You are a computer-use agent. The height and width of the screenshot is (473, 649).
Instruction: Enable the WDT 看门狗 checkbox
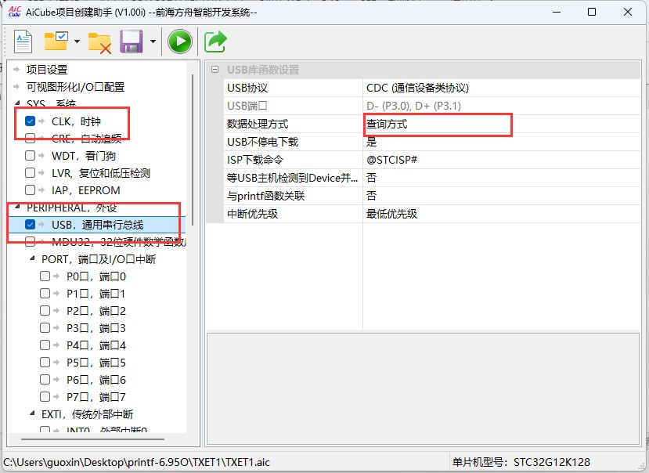point(30,155)
